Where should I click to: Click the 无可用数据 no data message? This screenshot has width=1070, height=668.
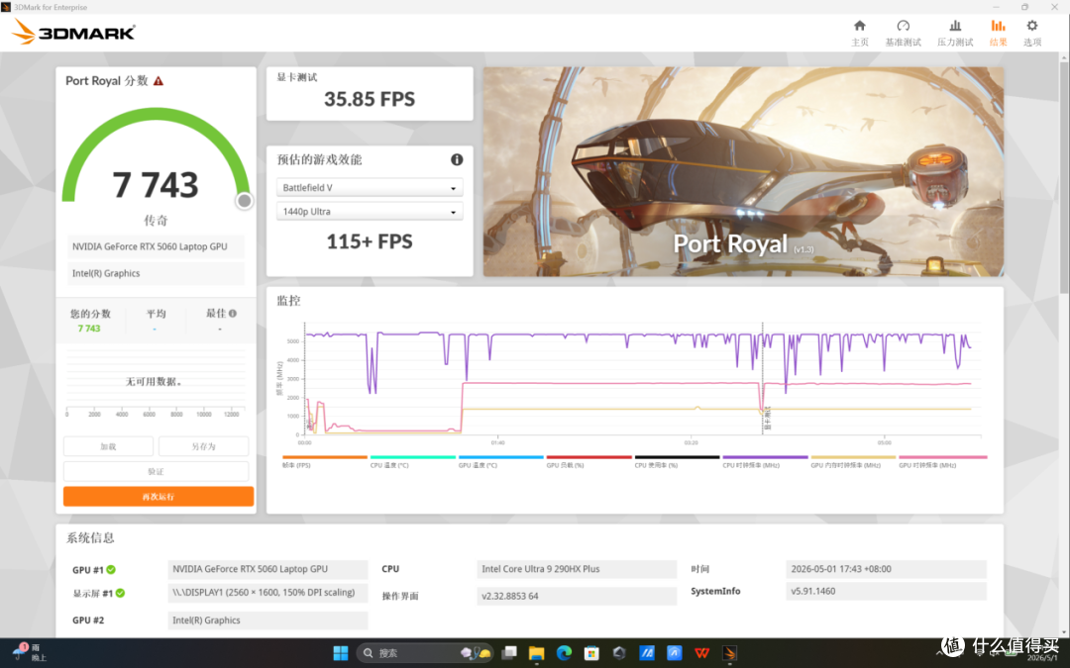click(x=154, y=382)
